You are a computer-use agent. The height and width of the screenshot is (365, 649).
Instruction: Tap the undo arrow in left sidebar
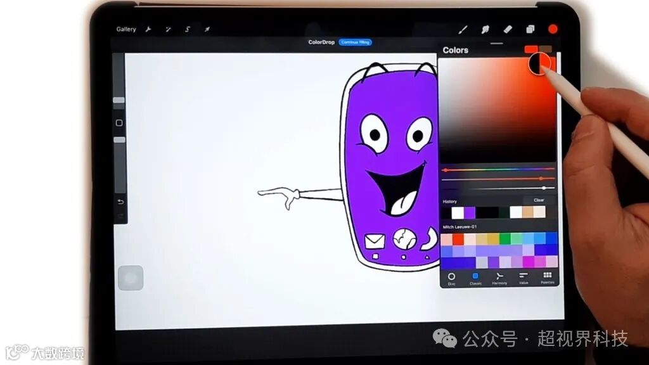pyautogui.click(x=120, y=202)
